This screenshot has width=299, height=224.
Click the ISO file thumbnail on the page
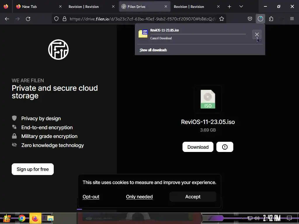click(x=208, y=99)
